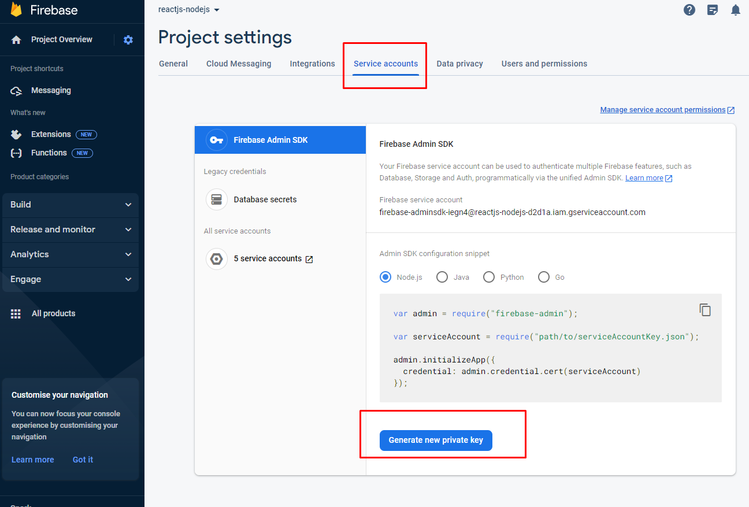Select the Java radio button
749x507 pixels.
(442, 277)
